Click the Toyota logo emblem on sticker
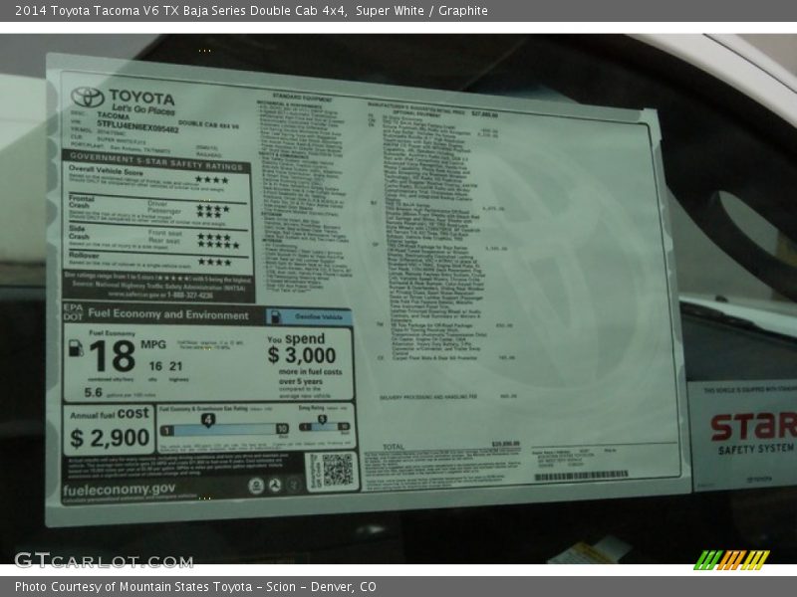 click(x=88, y=97)
